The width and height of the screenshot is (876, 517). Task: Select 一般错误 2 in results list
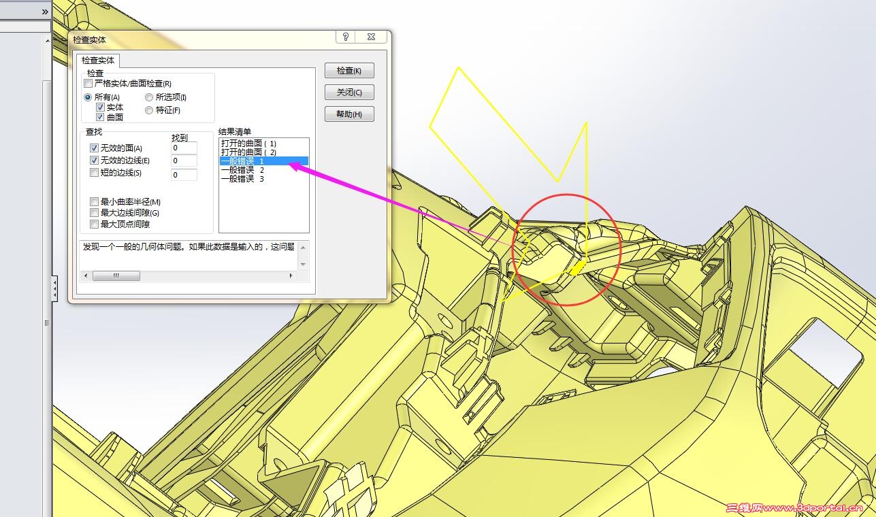tap(264, 170)
